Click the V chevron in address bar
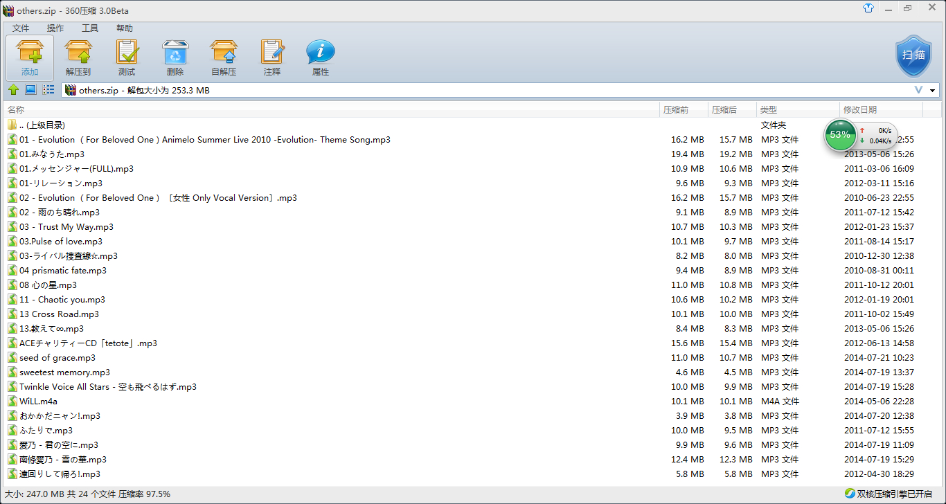Viewport: 946px width, 504px height. tap(919, 90)
